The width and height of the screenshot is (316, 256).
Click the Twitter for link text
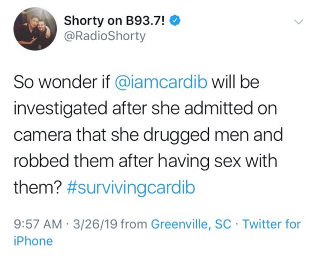(272, 224)
